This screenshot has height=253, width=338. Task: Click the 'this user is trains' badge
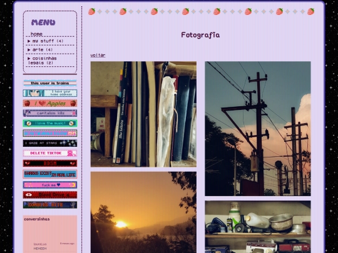click(50, 83)
